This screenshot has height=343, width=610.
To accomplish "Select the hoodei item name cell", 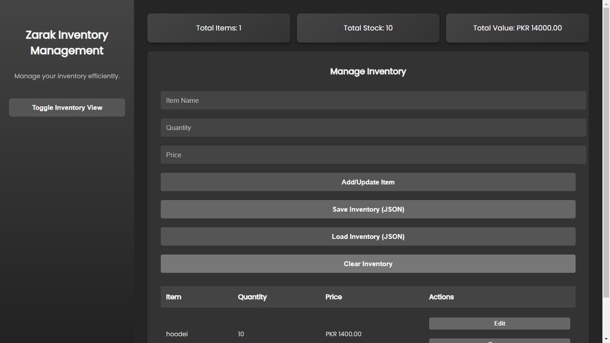I will coord(177,334).
